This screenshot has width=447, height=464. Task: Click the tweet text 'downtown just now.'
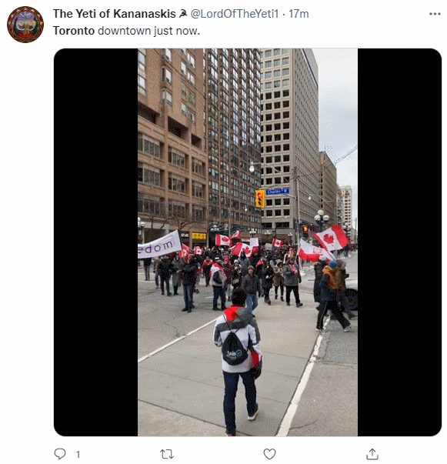pyautogui.click(x=148, y=31)
